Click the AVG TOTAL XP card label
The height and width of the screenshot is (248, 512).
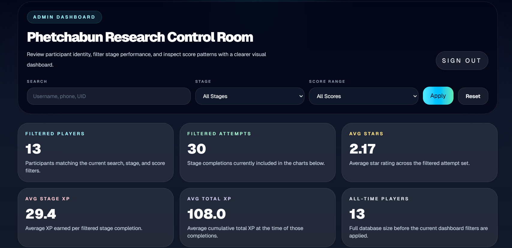coord(209,199)
